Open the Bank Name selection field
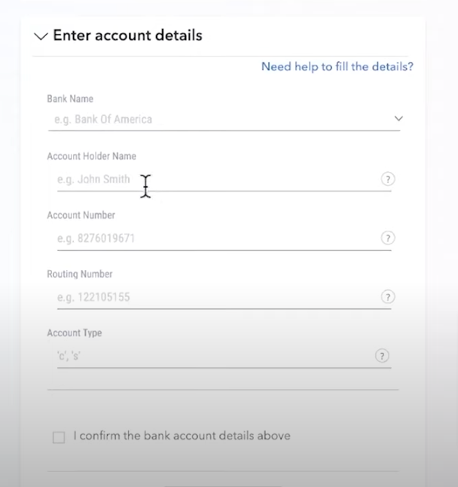The image size is (458, 487). [218, 119]
